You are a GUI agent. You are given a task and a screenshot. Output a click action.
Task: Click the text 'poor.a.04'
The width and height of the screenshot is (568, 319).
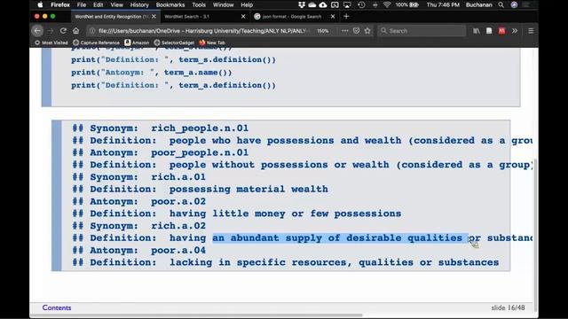178,250
